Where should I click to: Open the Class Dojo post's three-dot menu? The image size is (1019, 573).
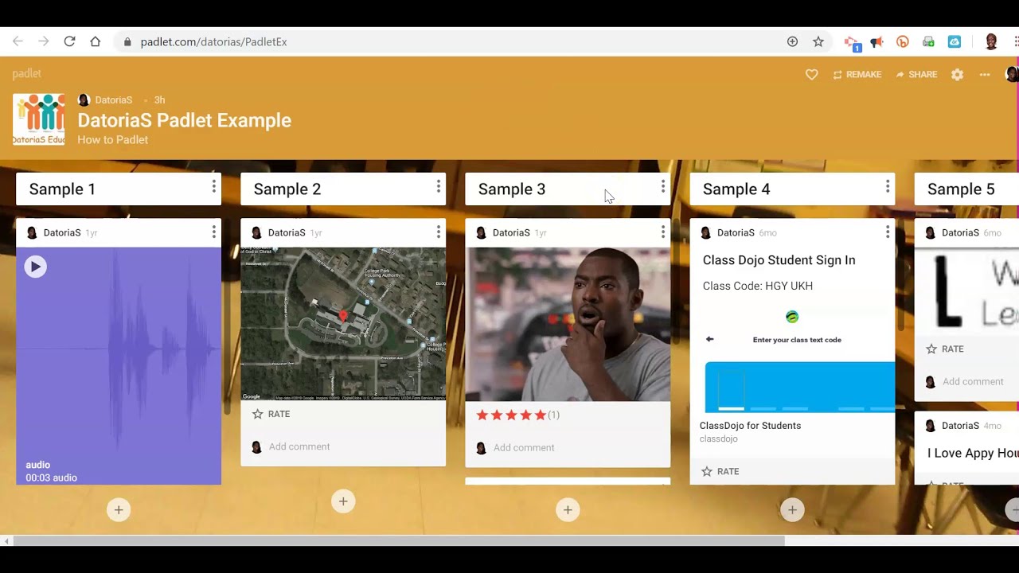pyautogui.click(x=887, y=232)
